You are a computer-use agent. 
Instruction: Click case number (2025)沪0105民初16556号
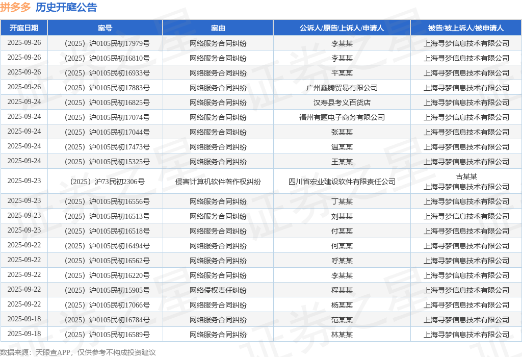[x=105, y=201]
